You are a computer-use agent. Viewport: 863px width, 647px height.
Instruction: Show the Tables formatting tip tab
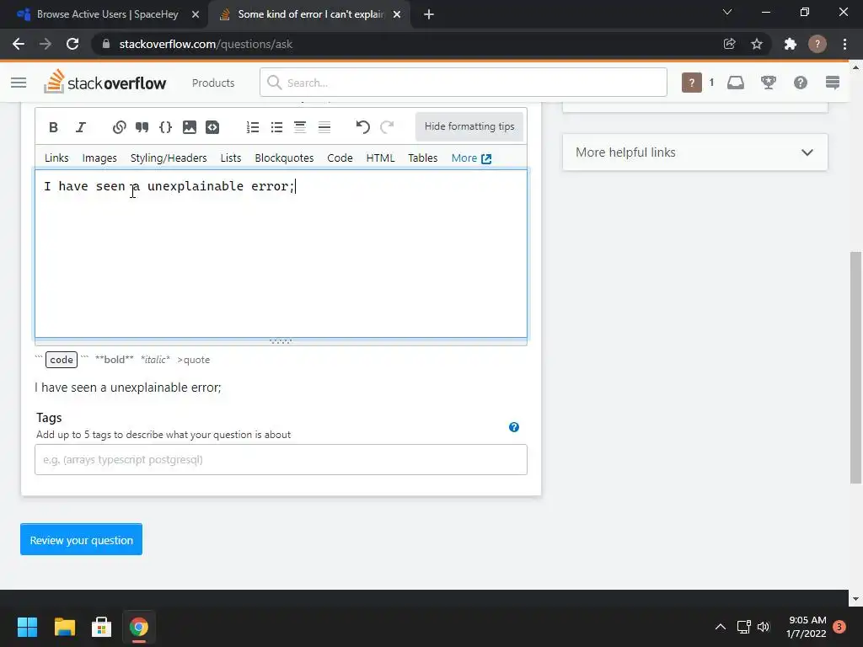click(423, 158)
